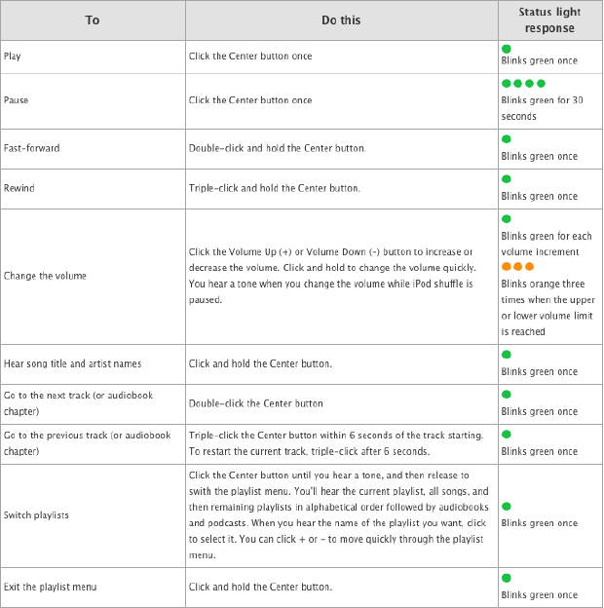
Task: Click the 'Status light response' header
Action: click(547, 19)
